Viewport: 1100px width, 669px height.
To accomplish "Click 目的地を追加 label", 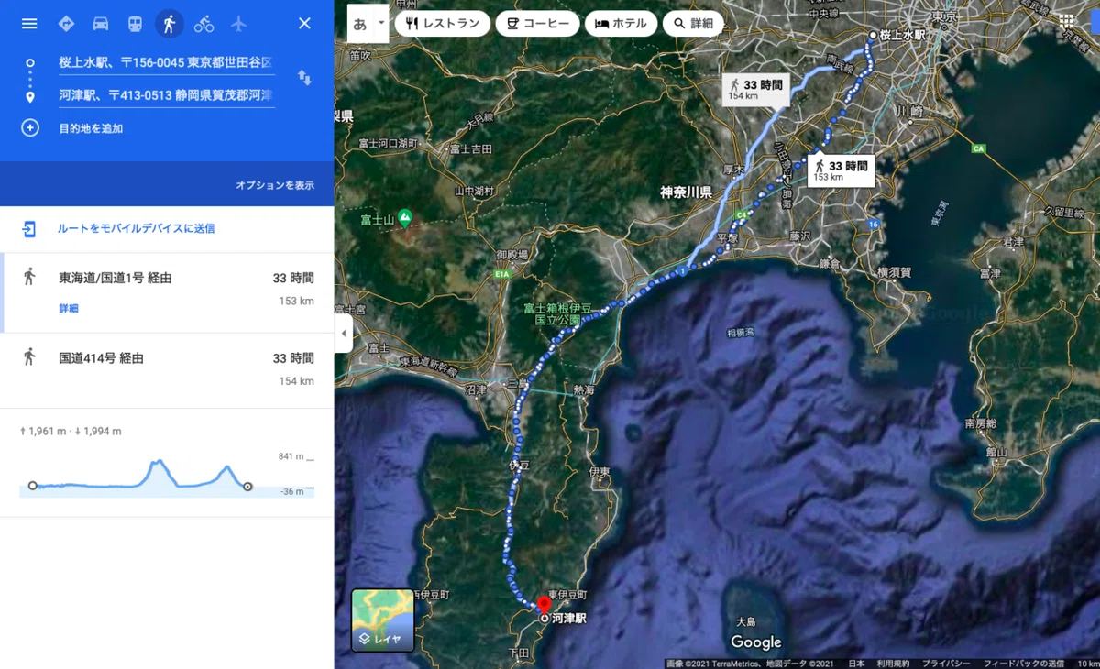I will [91, 129].
